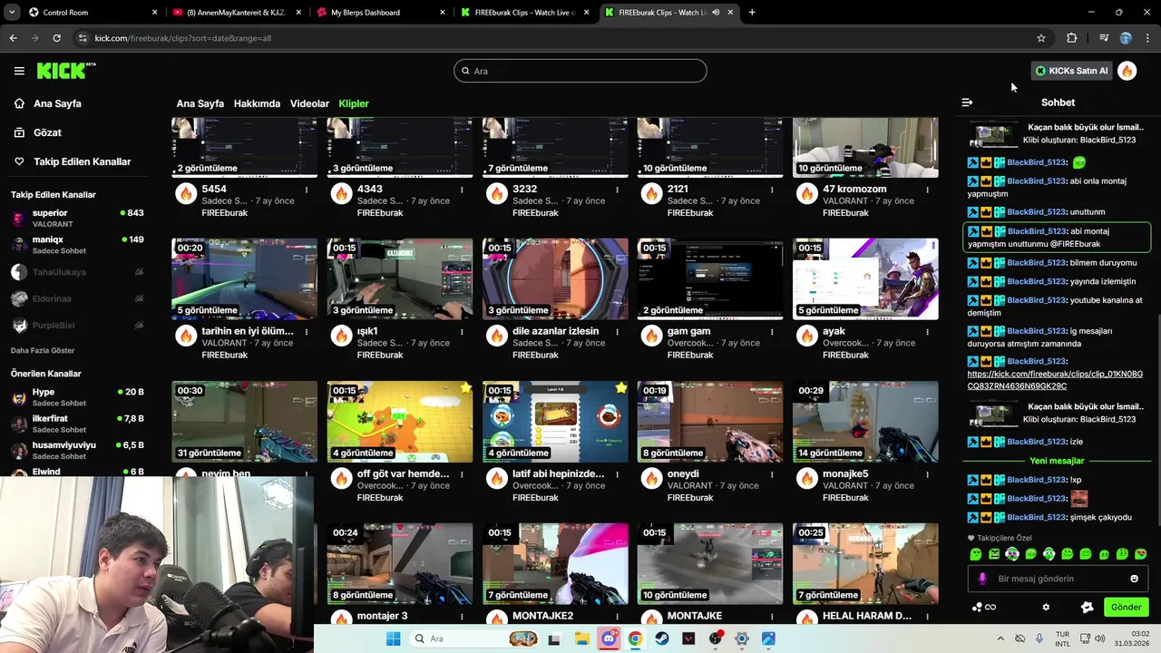Open the emoji picker in chat input
Screen dimensions: 1161x653
1134,579
